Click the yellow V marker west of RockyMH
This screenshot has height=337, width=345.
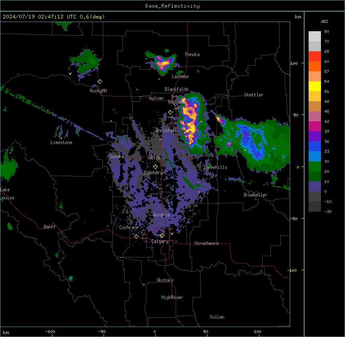70,74
